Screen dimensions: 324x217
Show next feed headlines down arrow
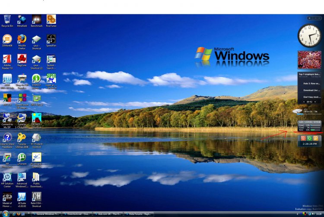point(315,102)
